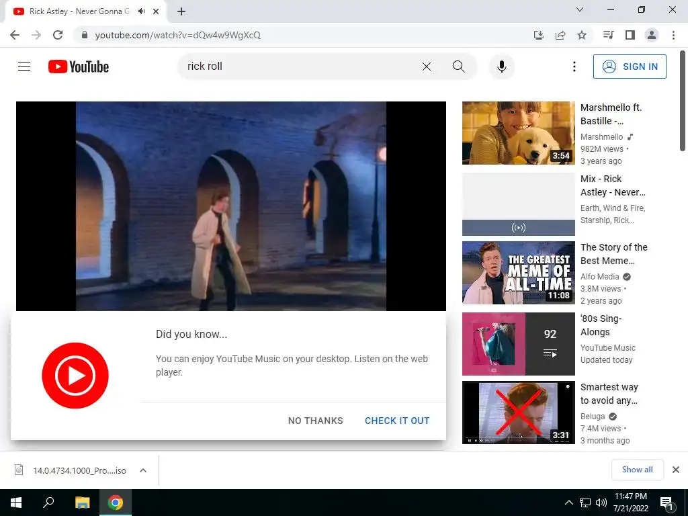
Task: View site info via the padlock icon
Action: tap(84, 35)
